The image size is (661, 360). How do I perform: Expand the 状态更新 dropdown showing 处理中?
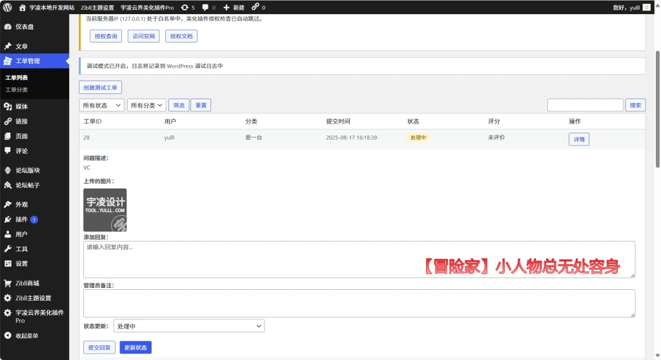189,326
